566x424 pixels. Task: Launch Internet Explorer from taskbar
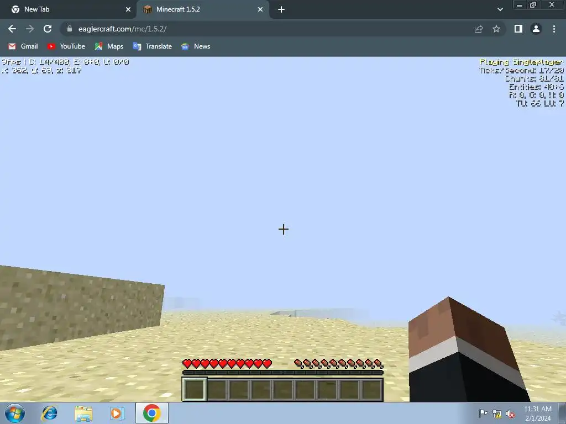coord(49,413)
